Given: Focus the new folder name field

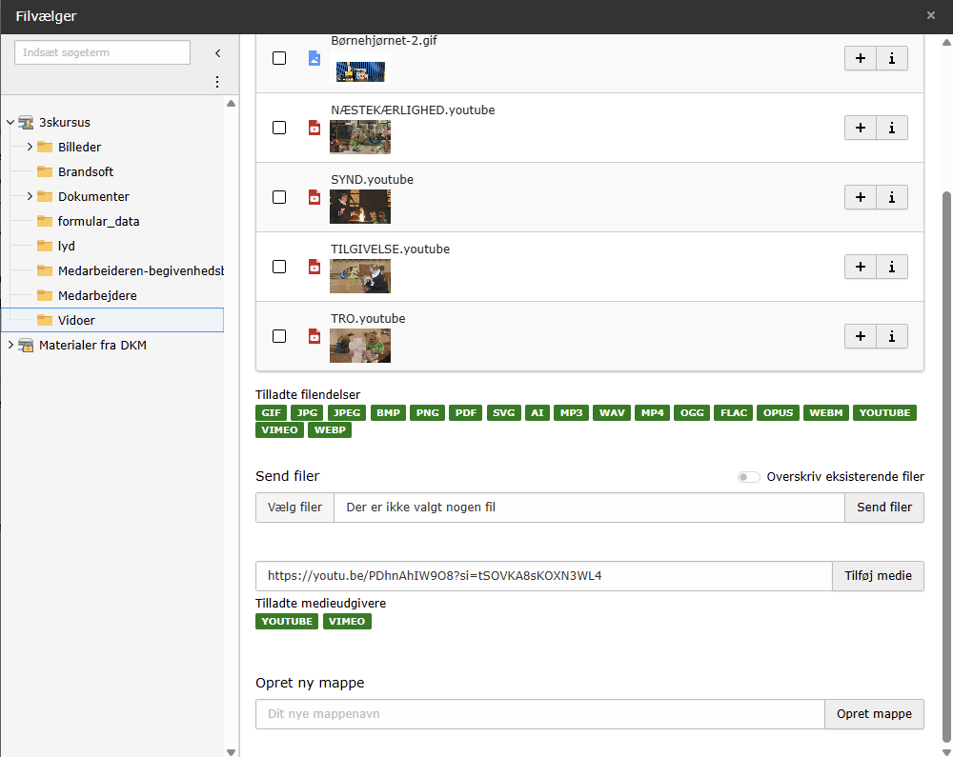Looking at the screenshot, I should pyautogui.click(x=539, y=713).
